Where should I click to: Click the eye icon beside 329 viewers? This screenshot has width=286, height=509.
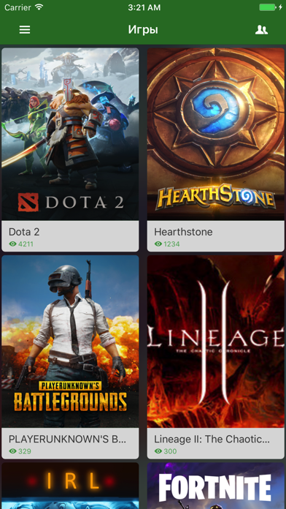[12, 451]
